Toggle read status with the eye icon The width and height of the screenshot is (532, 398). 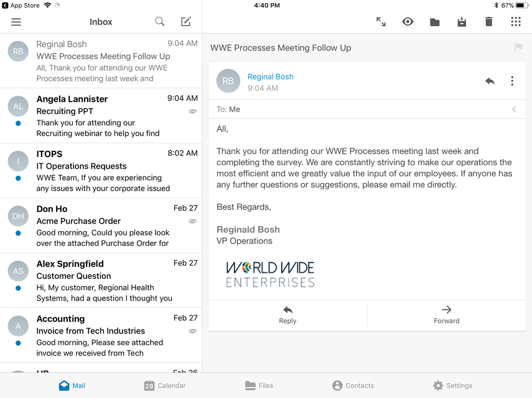[408, 22]
